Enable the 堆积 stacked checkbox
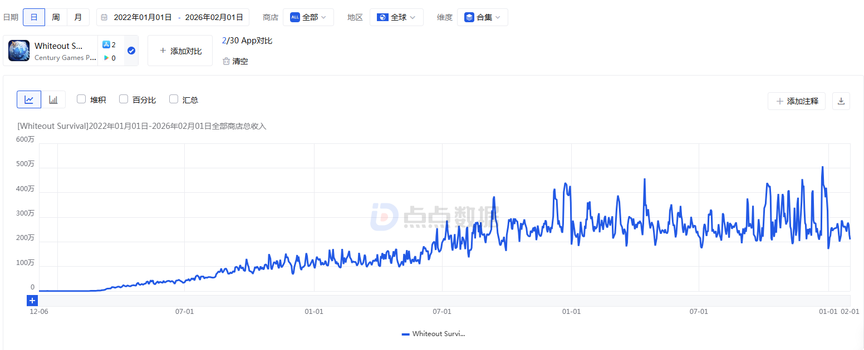The width and height of the screenshot is (864, 350). [x=81, y=99]
